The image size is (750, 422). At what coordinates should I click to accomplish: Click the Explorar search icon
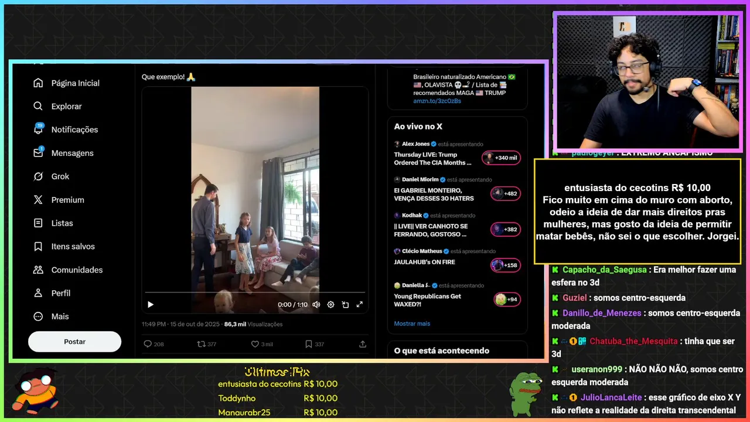pos(38,106)
